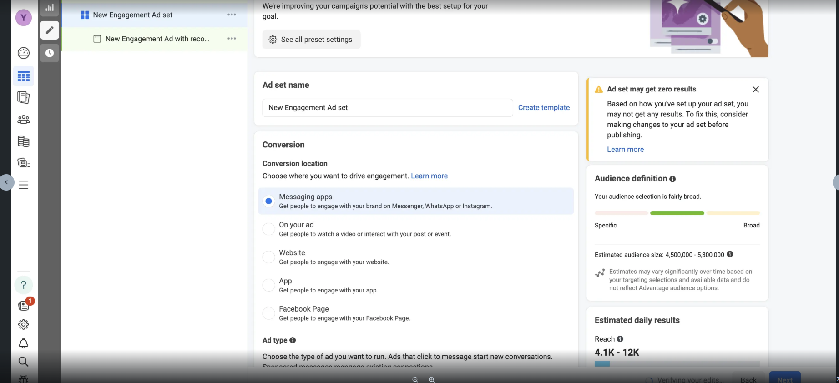Click See all preset settings button
This screenshot has width=839, height=383.
click(311, 40)
